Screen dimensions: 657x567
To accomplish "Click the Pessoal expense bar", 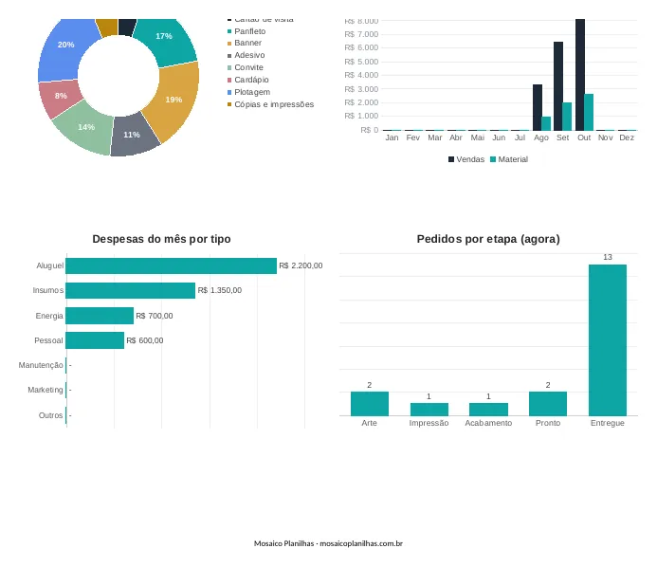I will click(x=95, y=340).
